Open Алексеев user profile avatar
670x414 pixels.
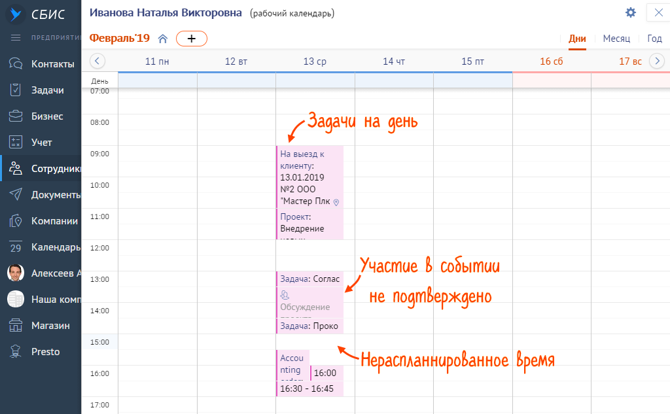pos(16,273)
